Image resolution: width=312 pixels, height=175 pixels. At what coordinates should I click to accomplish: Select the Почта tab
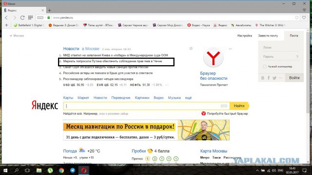click(x=293, y=35)
